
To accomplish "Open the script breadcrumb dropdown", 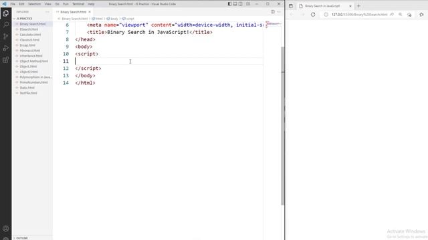I will click(128, 19).
